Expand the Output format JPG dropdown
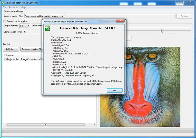This screenshot has height=138, width=196. pos(25,26)
